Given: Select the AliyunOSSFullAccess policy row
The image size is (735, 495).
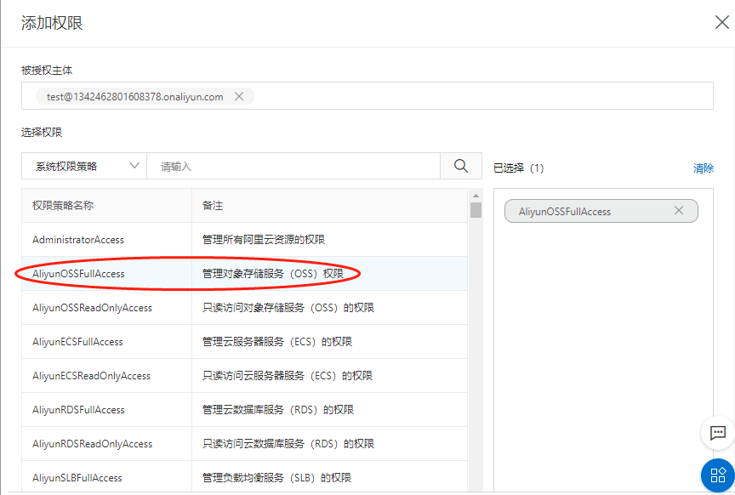Looking at the screenshot, I should click(x=244, y=273).
